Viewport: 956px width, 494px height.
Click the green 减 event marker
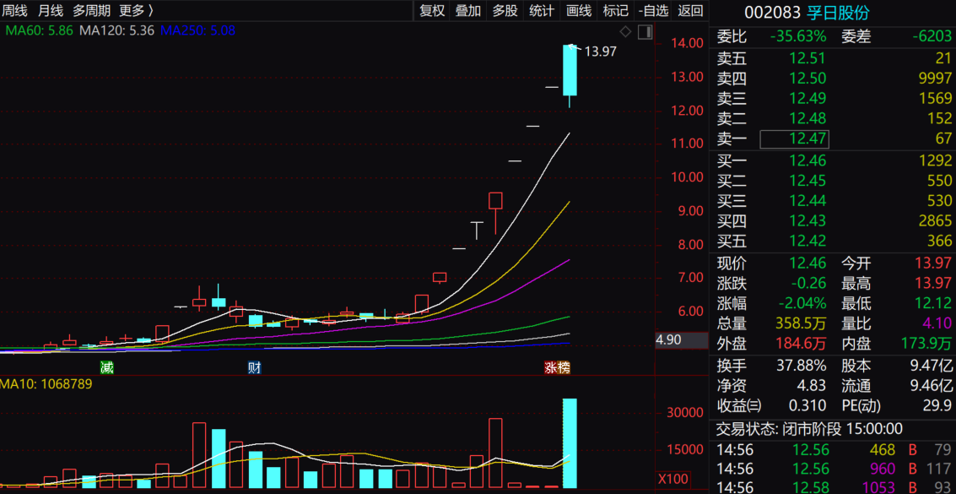(x=106, y=367)
